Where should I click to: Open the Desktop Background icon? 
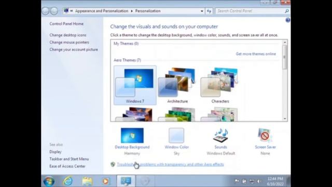tap(132, 136)
